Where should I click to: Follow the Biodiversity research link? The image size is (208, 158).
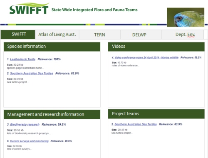[25, 124]
